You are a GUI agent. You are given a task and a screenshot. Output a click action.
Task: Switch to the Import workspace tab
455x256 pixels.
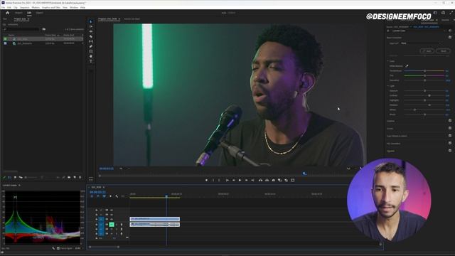pyautogui.click(x=18, y=13)
